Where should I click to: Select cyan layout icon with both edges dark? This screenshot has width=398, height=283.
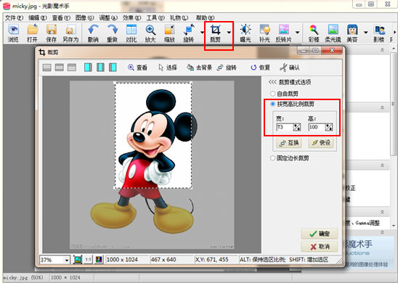[x=100, y=67]
